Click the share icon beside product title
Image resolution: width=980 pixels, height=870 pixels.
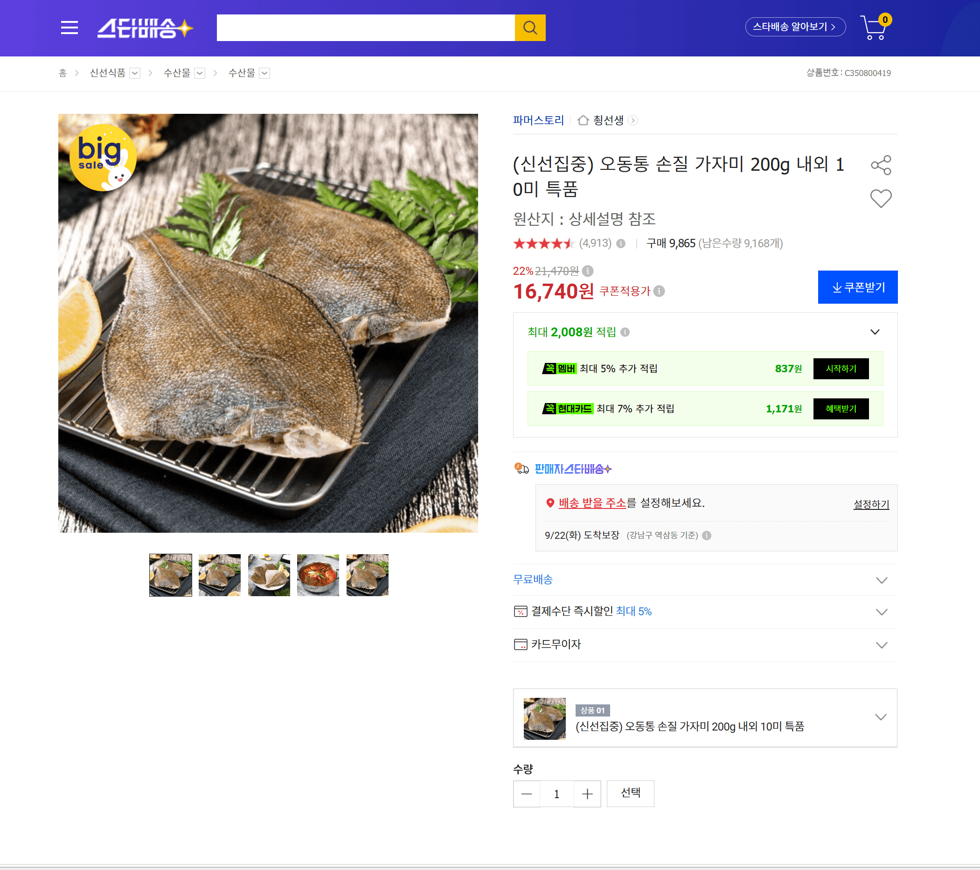coord(881,165)
